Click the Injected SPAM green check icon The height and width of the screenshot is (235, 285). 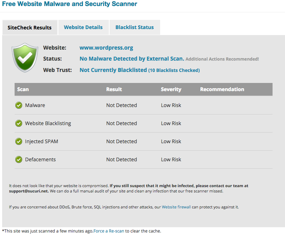[19, 141]
